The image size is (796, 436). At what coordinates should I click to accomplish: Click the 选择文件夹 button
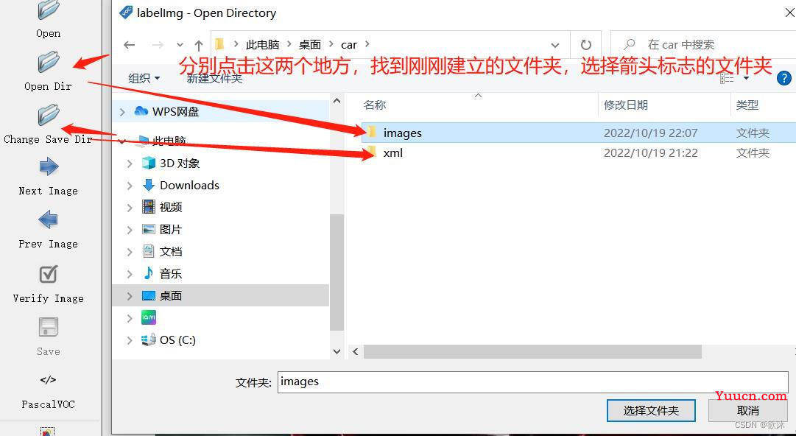coord(651,411)
